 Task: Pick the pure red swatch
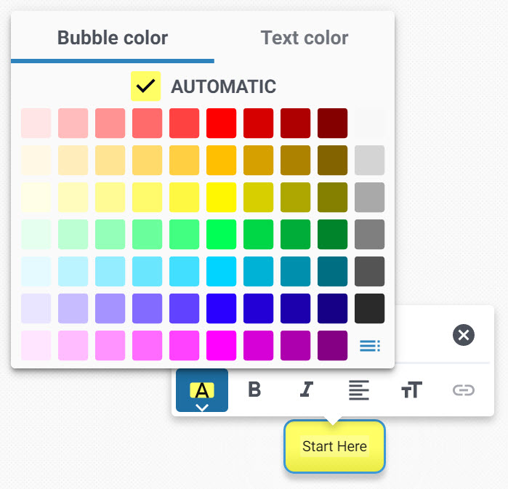tap(221, 123)
